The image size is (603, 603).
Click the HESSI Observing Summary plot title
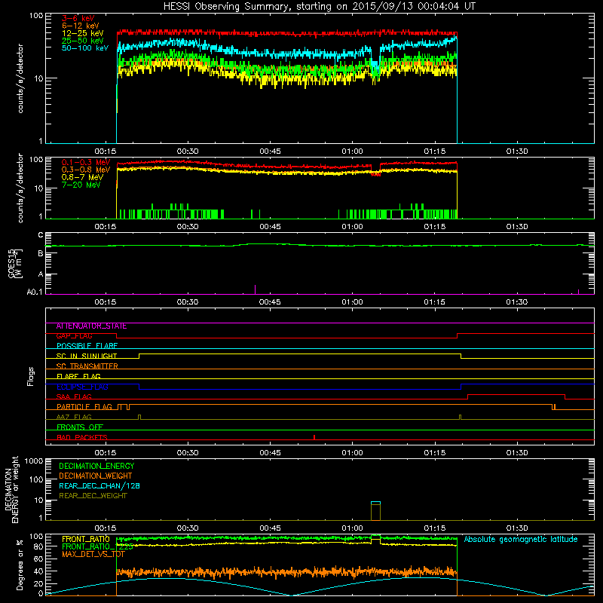pos(319,7)
